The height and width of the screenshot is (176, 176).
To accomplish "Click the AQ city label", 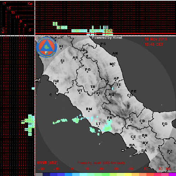I will pyautogui.click(x=111, y=95).
